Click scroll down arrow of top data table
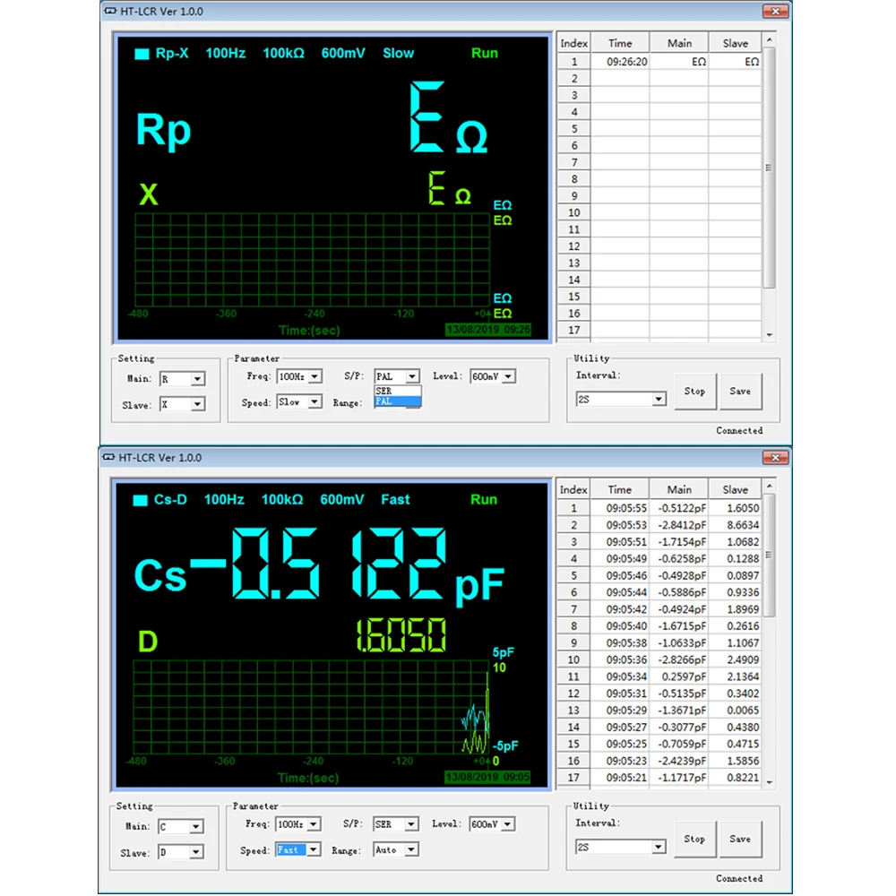Viewport: 896px width, 896px height. [x=770, y=335]
